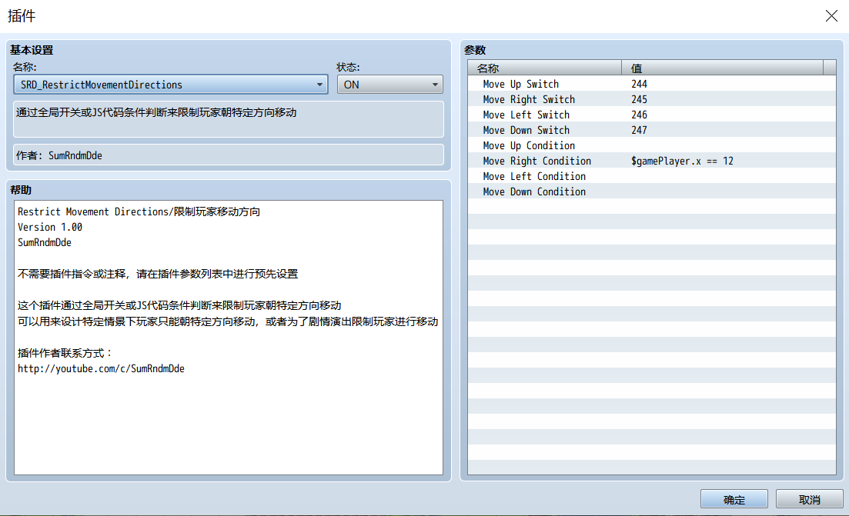Select the Move Right Switch parameter row
The image size is (849, 516).
pyautogui.click(x=652, y=99)
